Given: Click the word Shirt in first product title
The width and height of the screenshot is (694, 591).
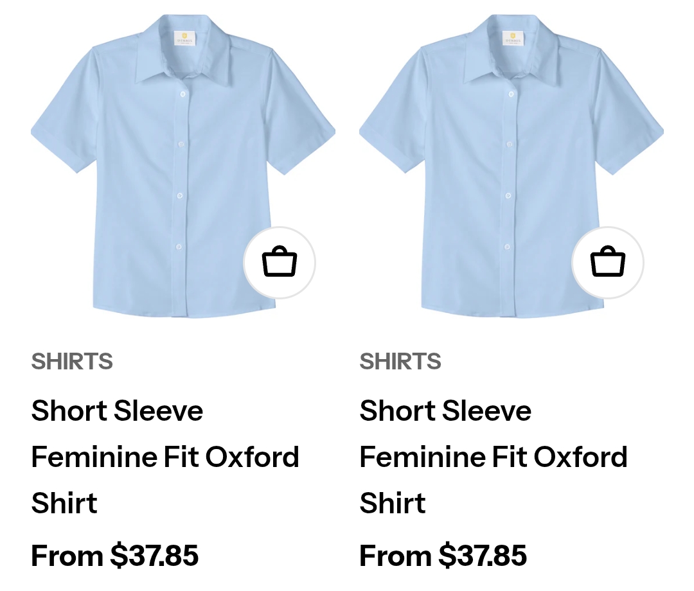Looking at the screenshot, I should 64,503.
